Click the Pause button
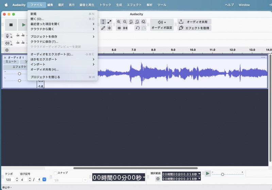 11,25
